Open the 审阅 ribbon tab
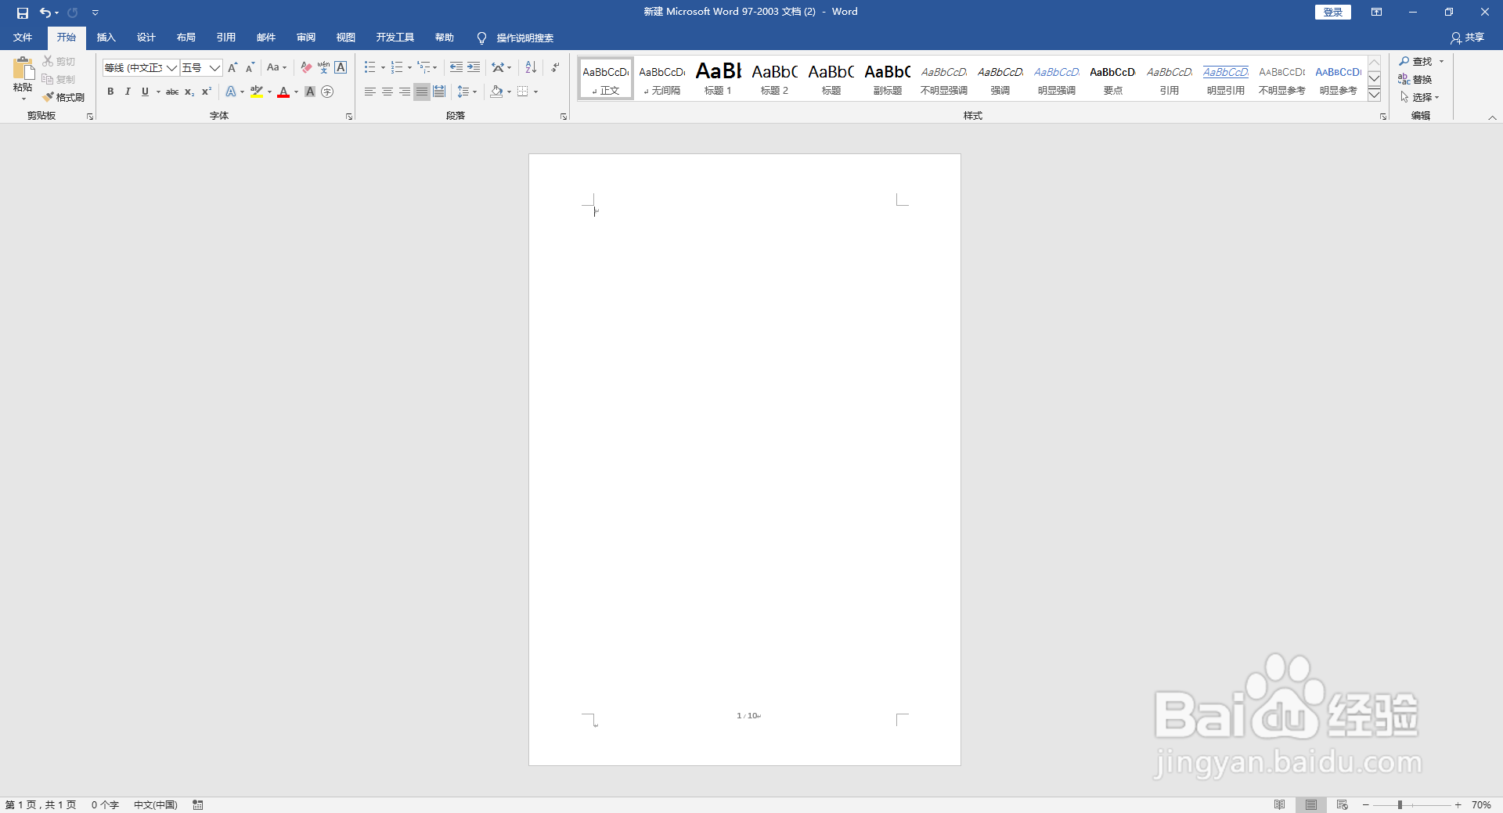This screenshot has height=813, width=1503. (x=305, y=37)
